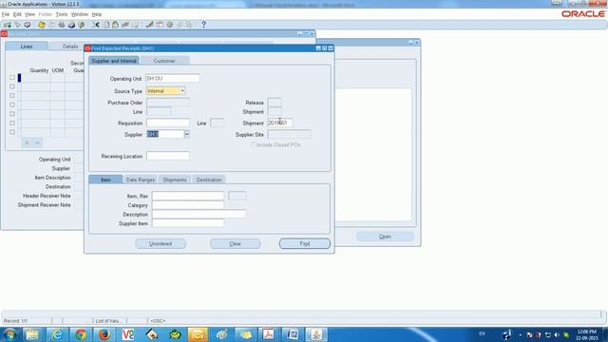Click the Edit Field pencil icon
The width and height of the screenshot is (608, 342).
150,25
